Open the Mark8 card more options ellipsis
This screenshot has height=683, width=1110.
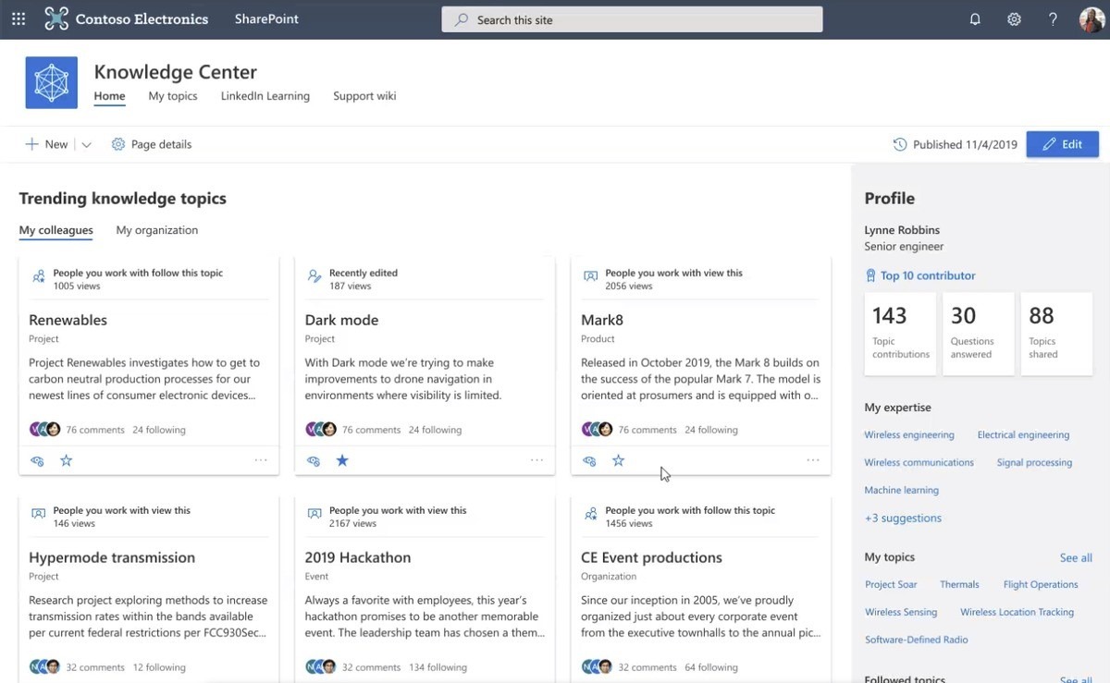(x=813, y=460)
